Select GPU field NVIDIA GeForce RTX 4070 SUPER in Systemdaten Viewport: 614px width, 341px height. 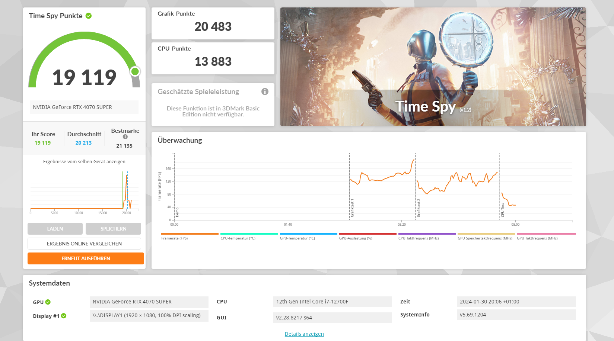point(149,302)
